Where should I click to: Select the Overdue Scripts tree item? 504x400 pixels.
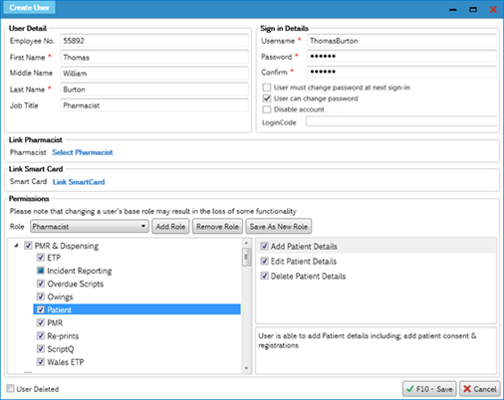click(x=76, y=284)
